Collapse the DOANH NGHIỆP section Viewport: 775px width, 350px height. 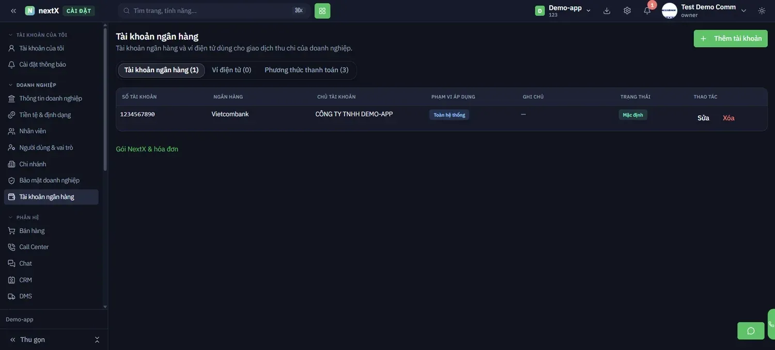[32, 85]
